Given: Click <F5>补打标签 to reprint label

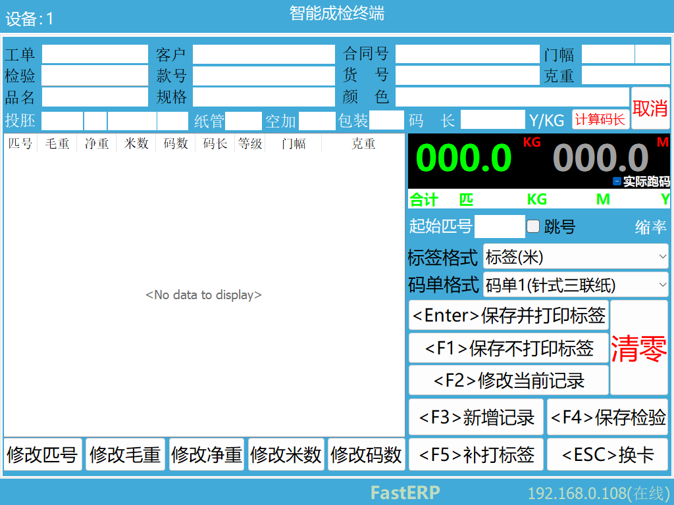Looking at the screenshot, I should pos(476,454).
